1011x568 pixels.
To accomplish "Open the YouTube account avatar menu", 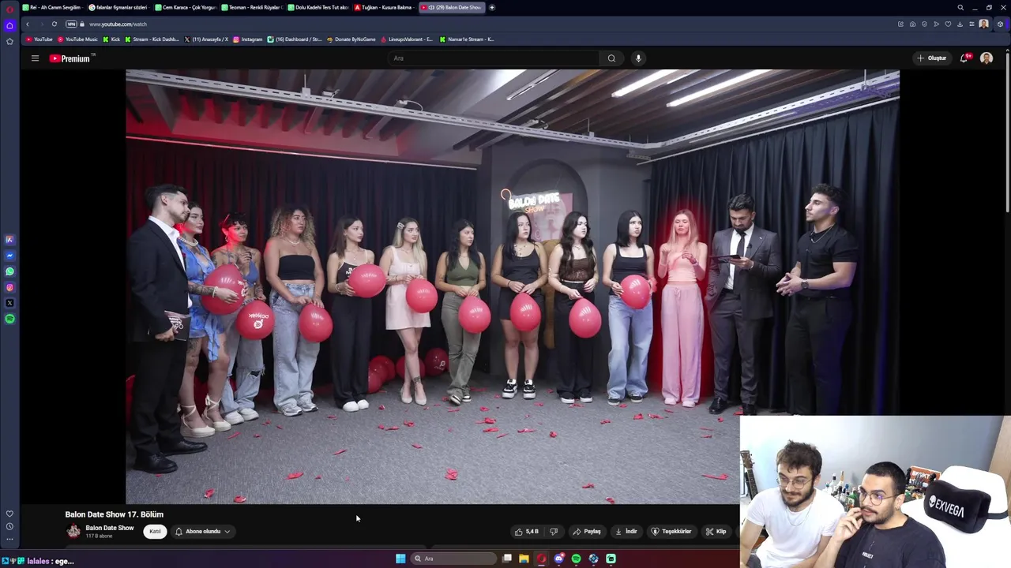I will [x=987, y=58].
